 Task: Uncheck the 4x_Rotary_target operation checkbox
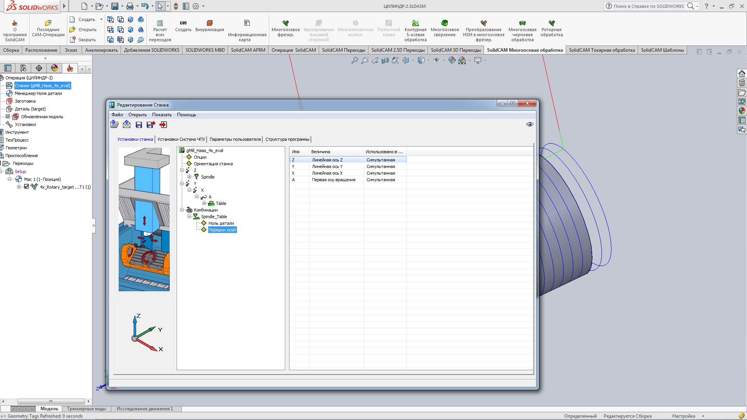(x=26, y=187)
